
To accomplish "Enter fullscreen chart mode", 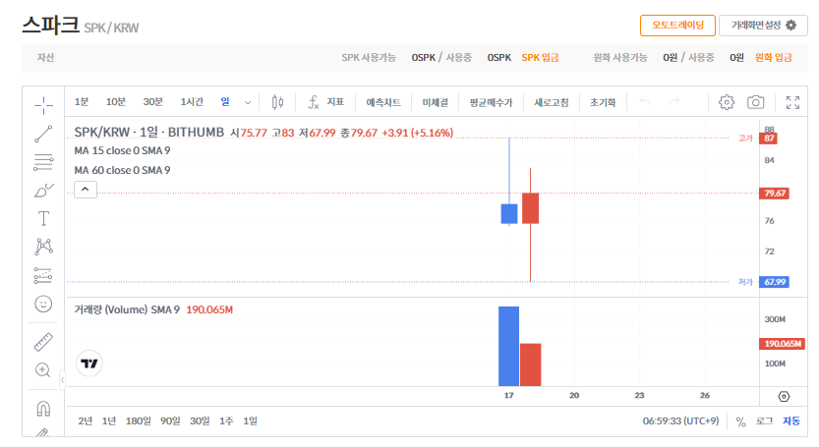I will pos(792,102).
